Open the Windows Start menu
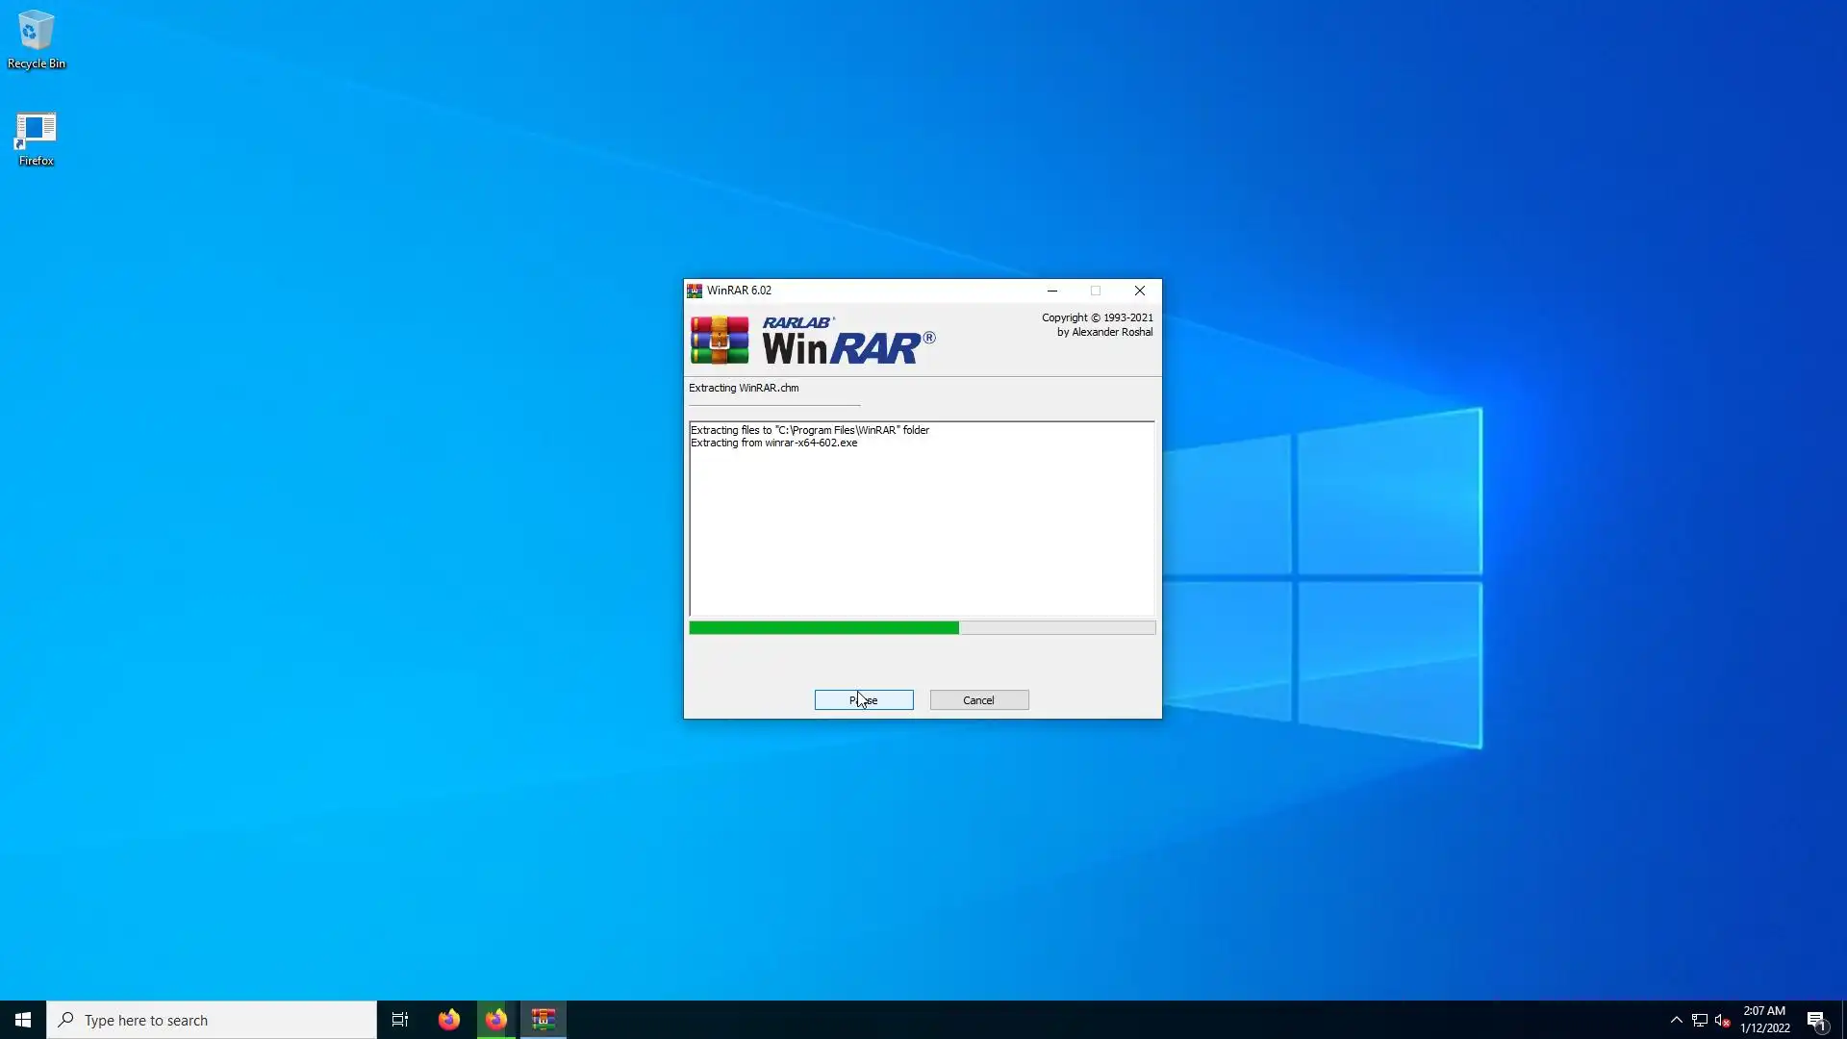The height and width of the screenshot is (1039, 1847). pyautogui.click(x=23, y=1020)
